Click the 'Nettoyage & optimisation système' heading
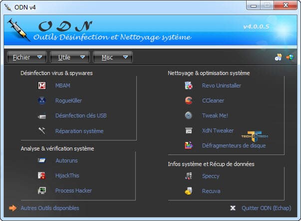The width and height of the screenshot is (301, 221). click(209, 73)
